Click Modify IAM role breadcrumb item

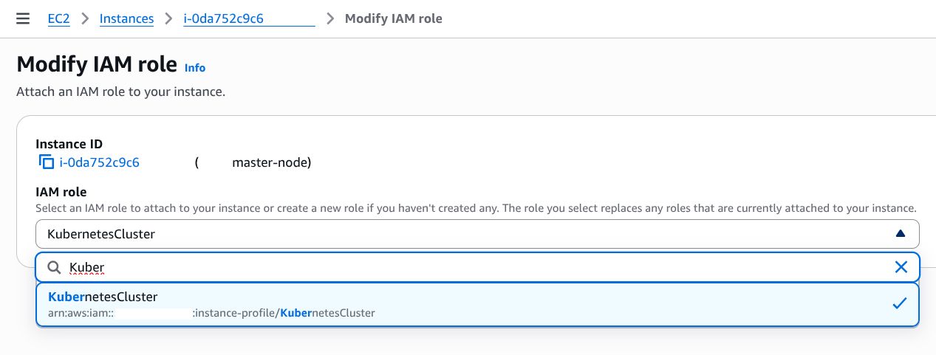(393, 18)
